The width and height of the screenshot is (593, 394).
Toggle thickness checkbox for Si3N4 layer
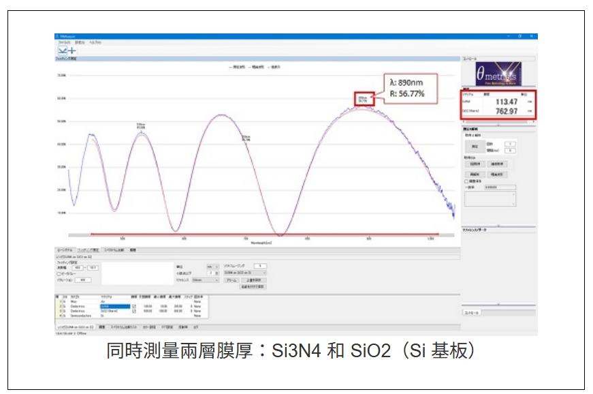pos(134,307)
